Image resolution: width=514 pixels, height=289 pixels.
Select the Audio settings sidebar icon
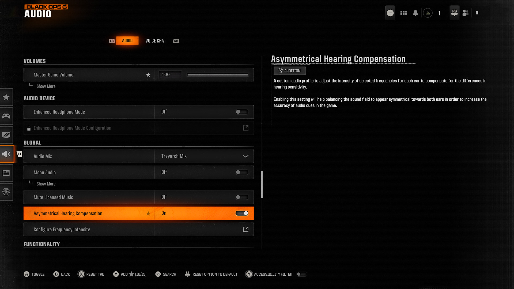coord(7,154)
